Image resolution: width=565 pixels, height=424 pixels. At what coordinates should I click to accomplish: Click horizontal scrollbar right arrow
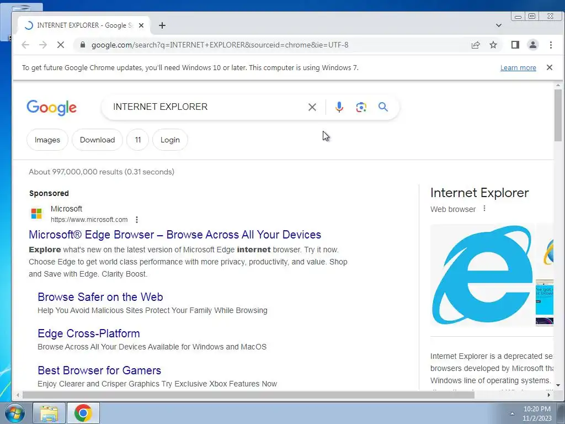click(549, 395)
